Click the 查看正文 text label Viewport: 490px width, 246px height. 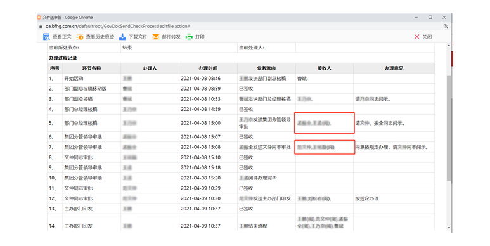(62, 37)
